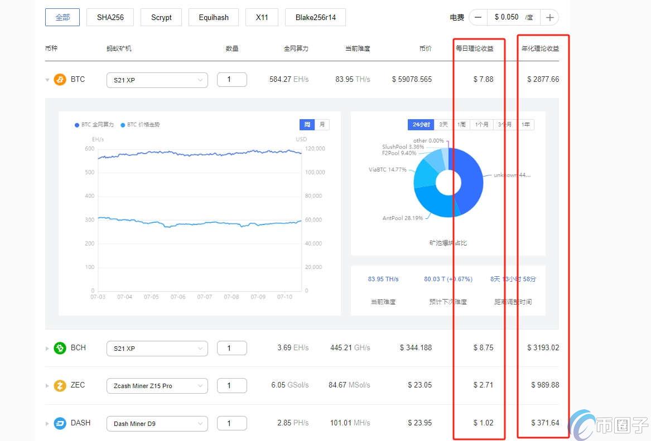651x441 pixels.
Task: Click BCH difficulty value 445.21 GH/s
Action: [350, 348]
